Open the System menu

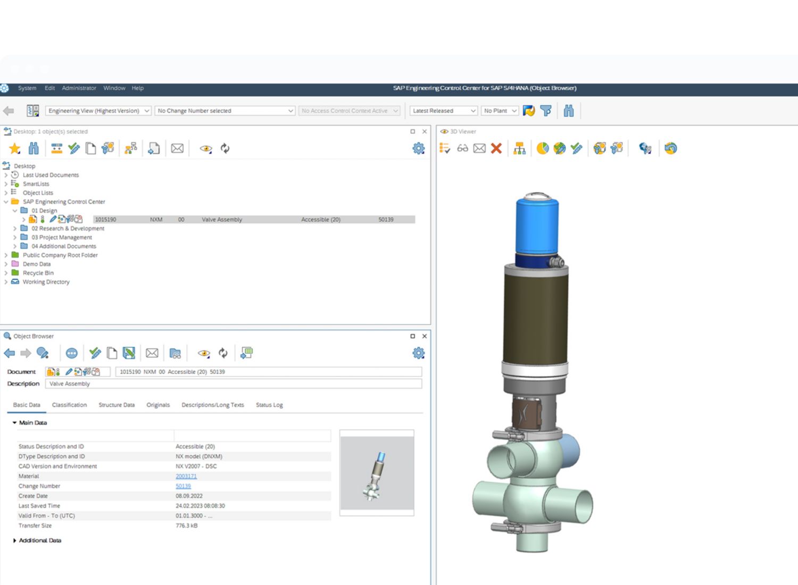tap(27, 88)
